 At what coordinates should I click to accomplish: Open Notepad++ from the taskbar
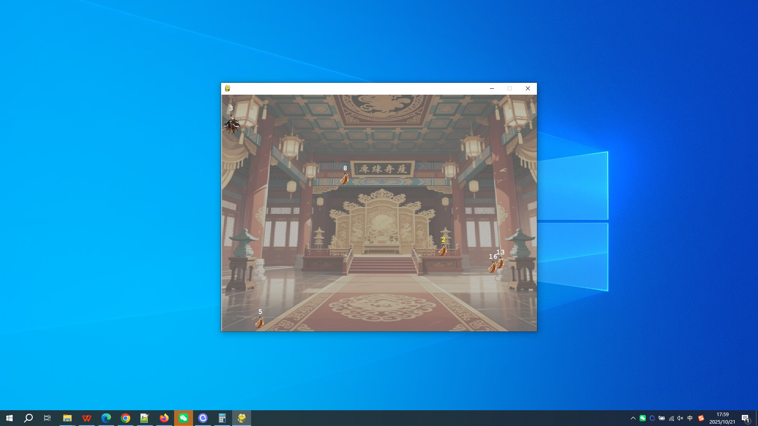(x=144, y=418)
